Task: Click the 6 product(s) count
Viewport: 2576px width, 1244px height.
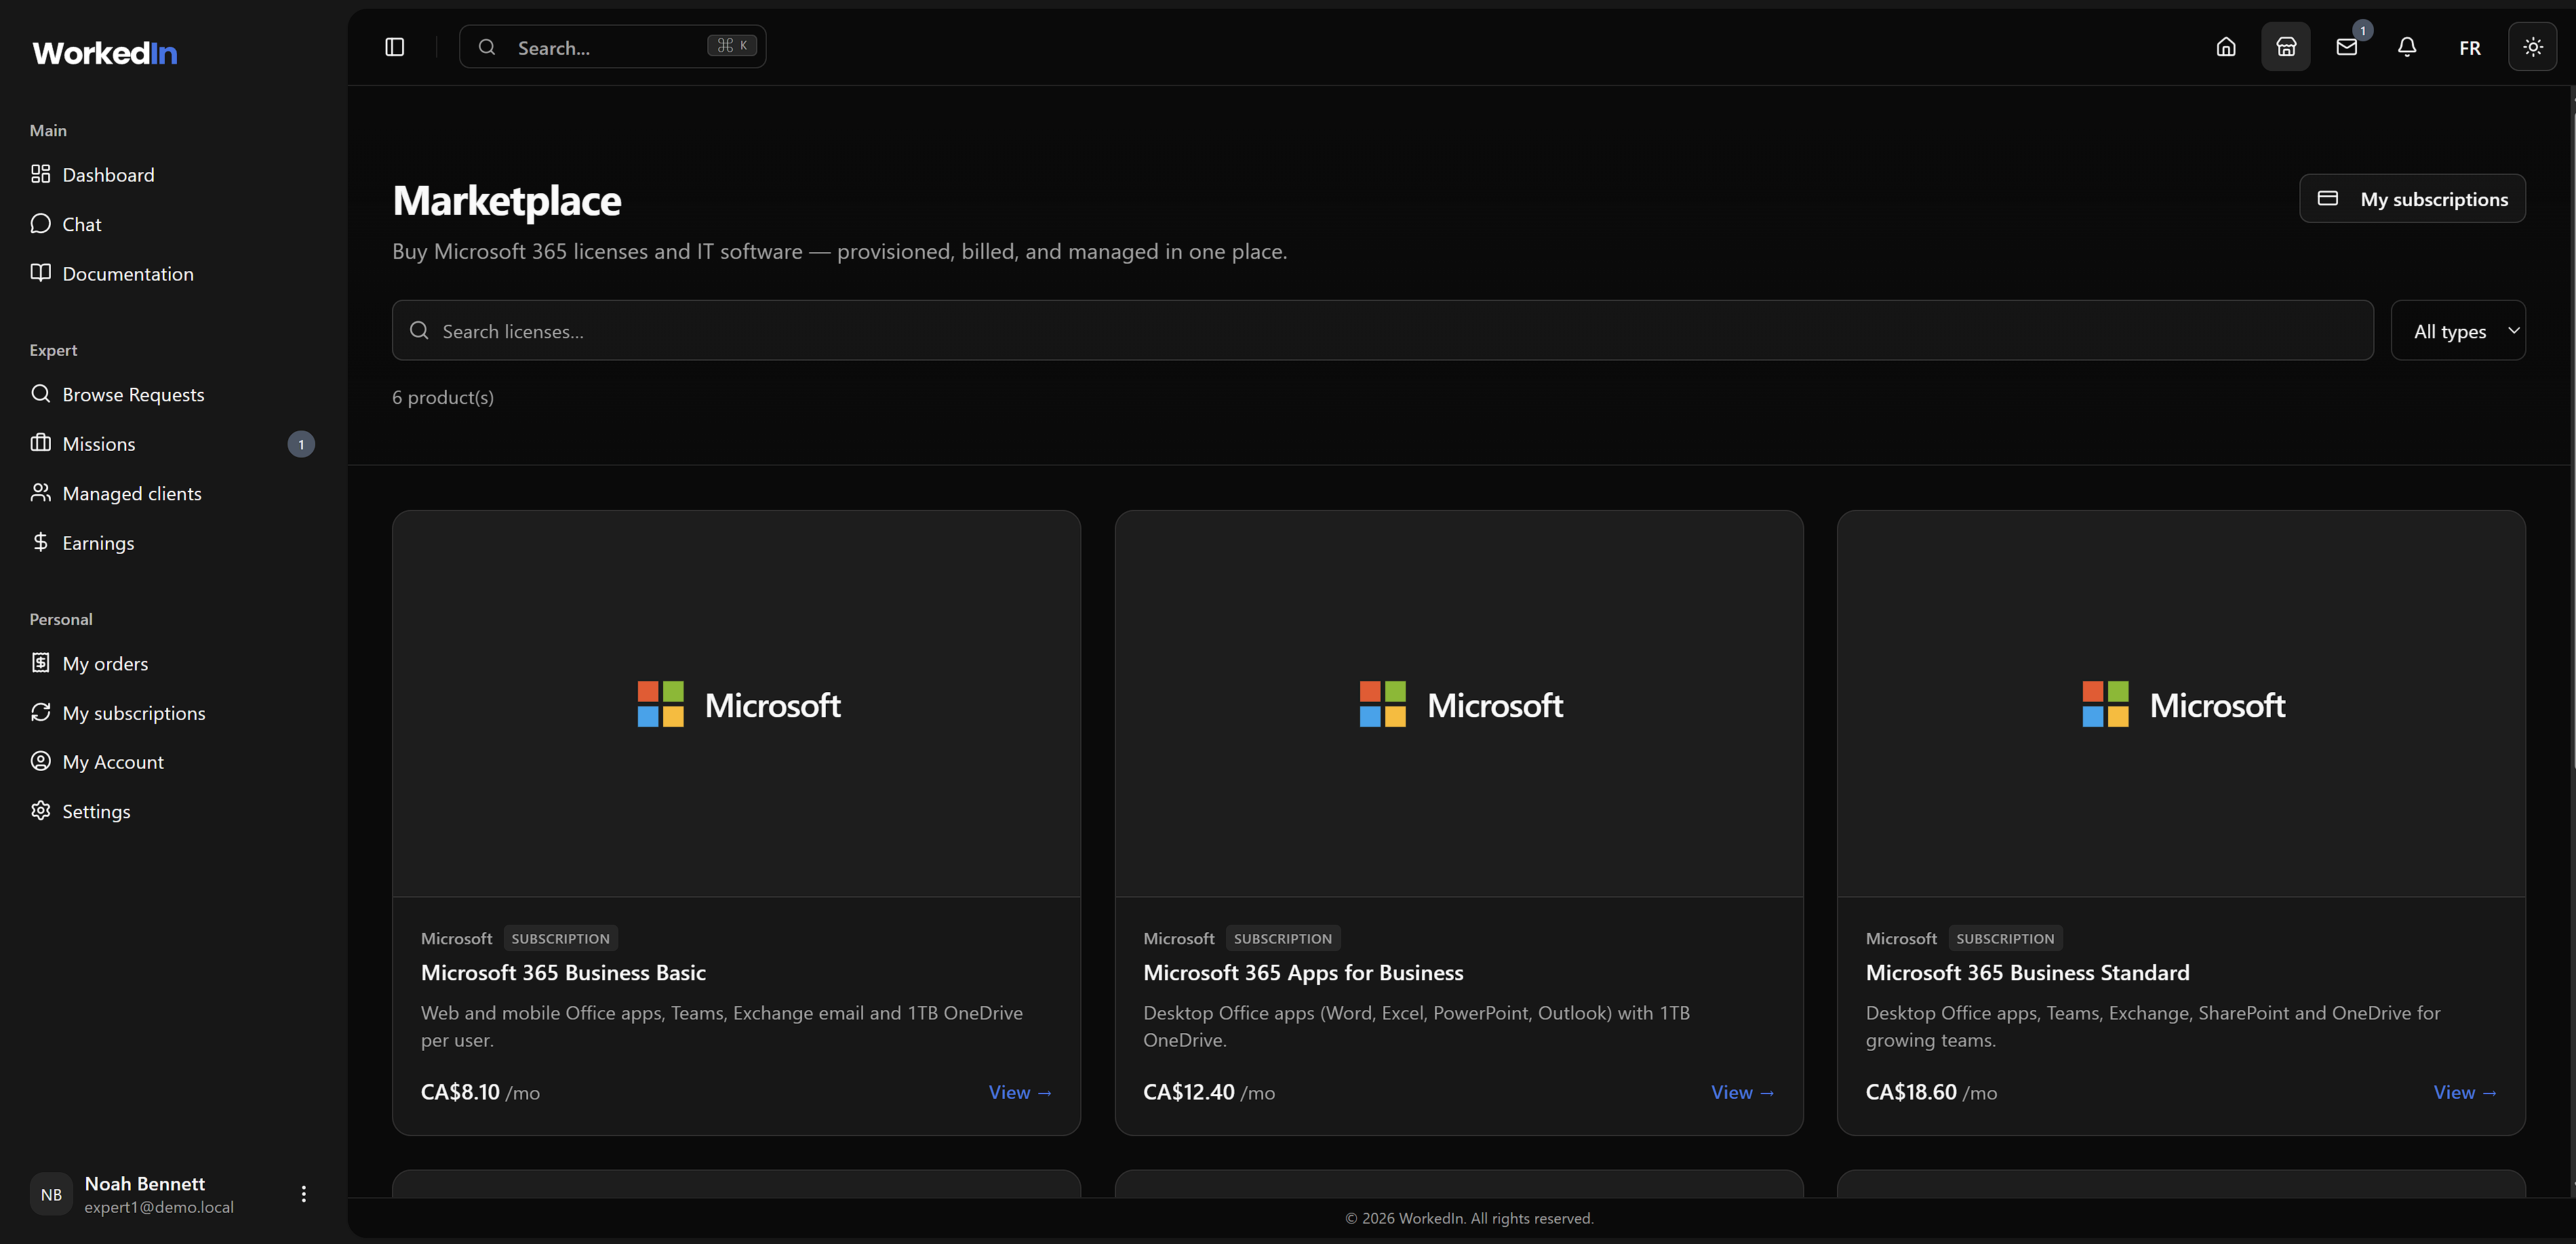Action: point(443,398)
